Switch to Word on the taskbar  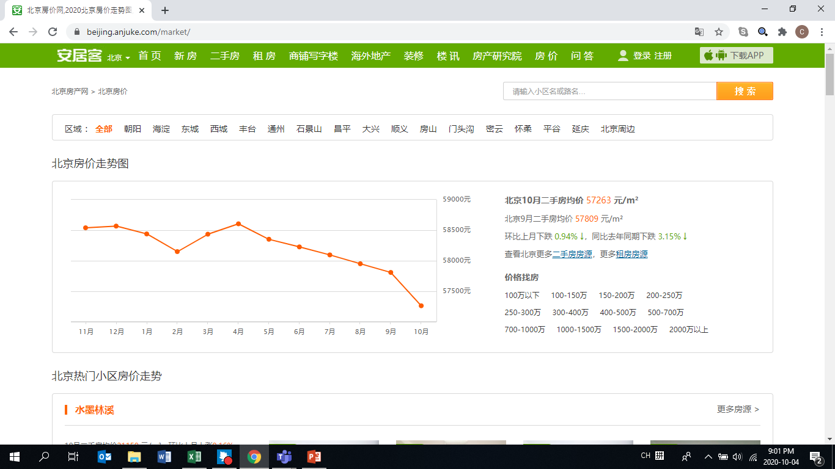[164, 456]
